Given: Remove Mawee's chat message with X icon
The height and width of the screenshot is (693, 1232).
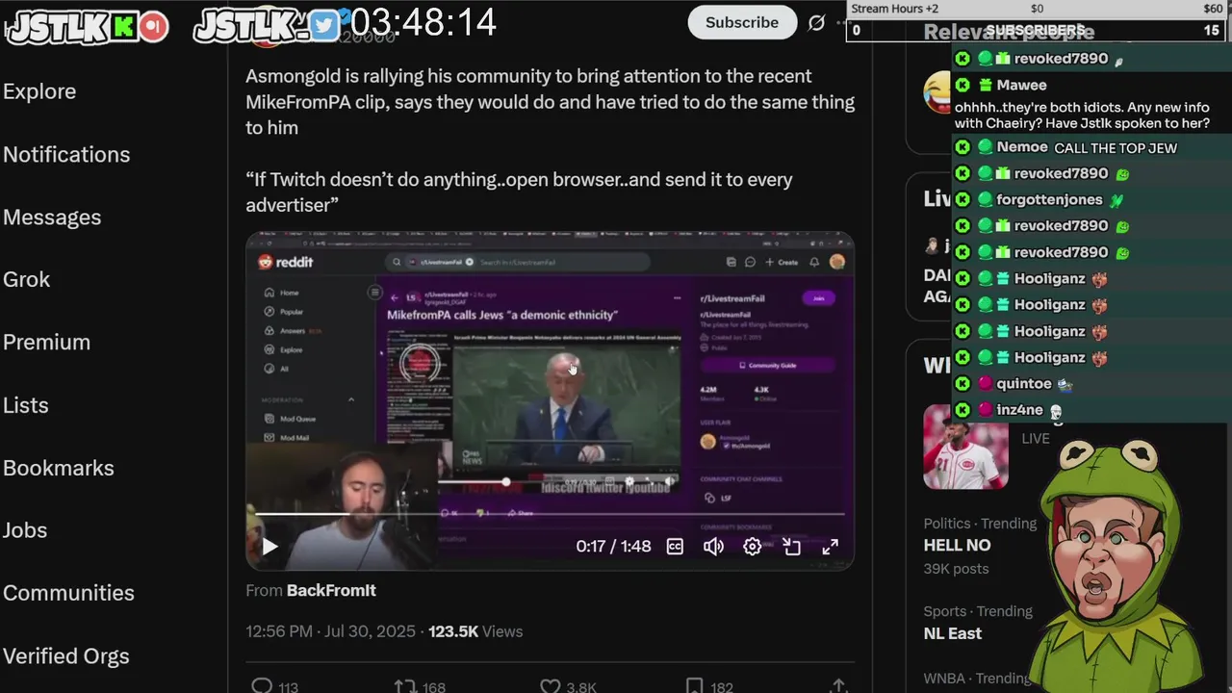Looking at the screenshot, I should coord(962,85).
